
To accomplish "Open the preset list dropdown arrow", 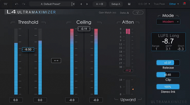I will (x=74, y=4).
